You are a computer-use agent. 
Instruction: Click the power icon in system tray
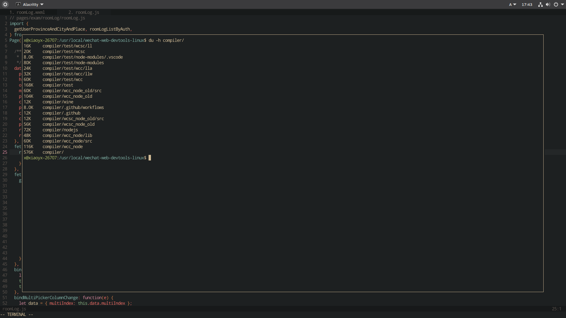point(556,4)
